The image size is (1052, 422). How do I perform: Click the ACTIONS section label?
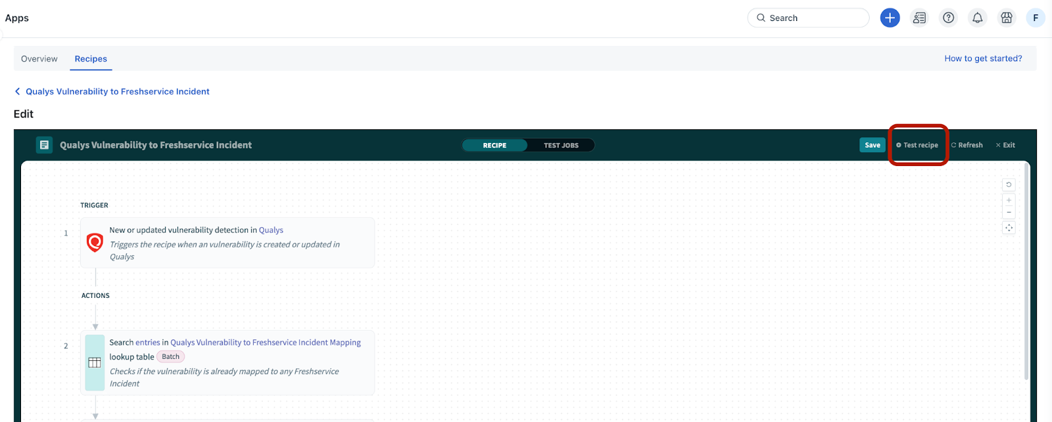click(95, 295)
